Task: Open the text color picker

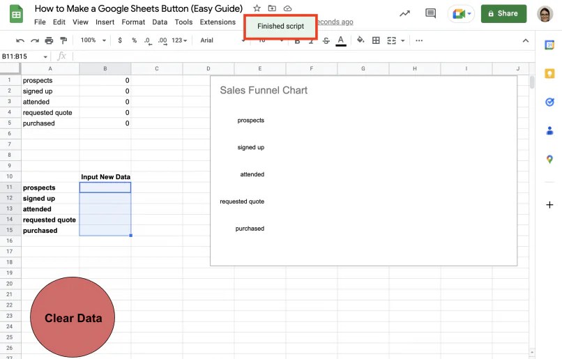Action: point(341,40)
